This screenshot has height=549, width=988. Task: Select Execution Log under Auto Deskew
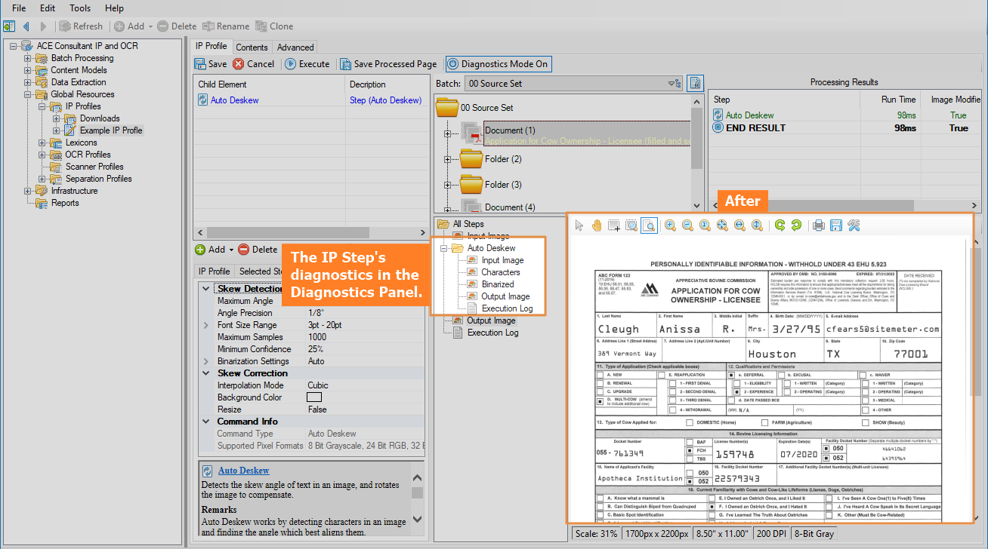coord(507,308)
